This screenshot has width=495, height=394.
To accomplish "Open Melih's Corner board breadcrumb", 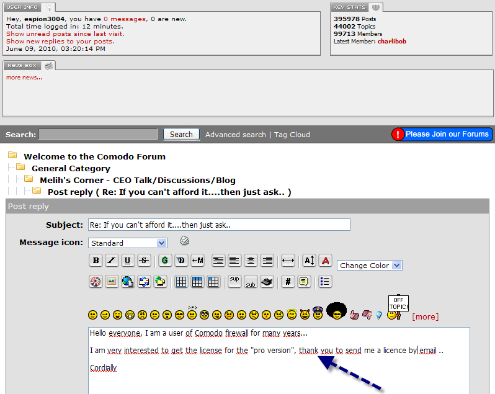I will coord(138,181).
